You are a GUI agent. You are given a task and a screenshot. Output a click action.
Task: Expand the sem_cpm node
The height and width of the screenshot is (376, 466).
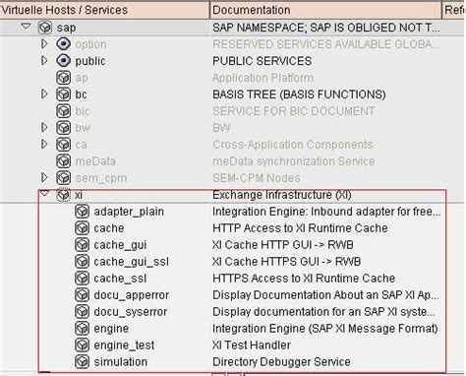coord(44,177)
